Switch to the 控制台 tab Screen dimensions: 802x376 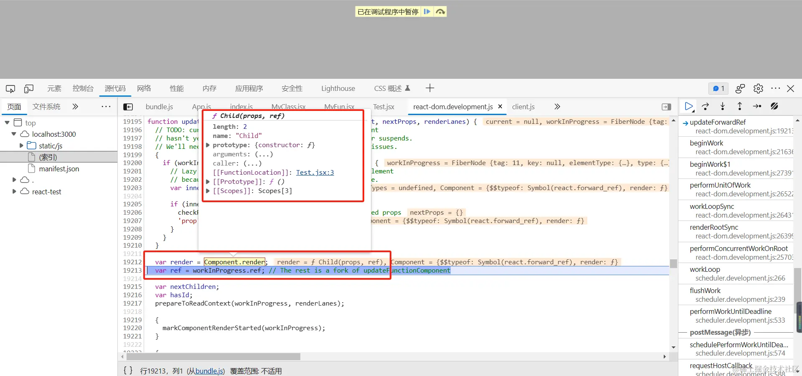tap(83, 88)
